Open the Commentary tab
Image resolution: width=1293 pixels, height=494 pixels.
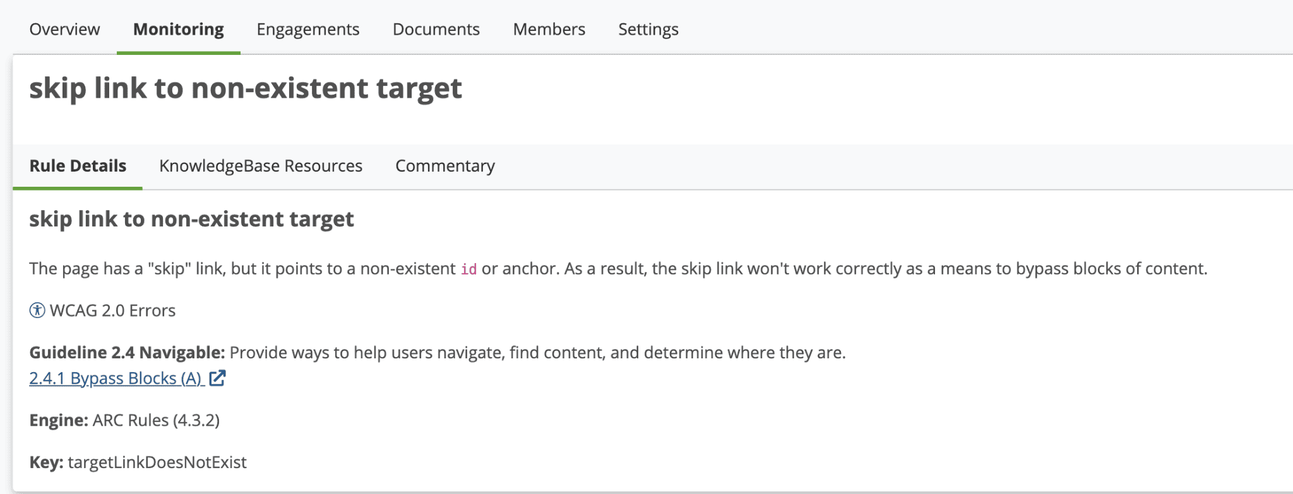444,166
